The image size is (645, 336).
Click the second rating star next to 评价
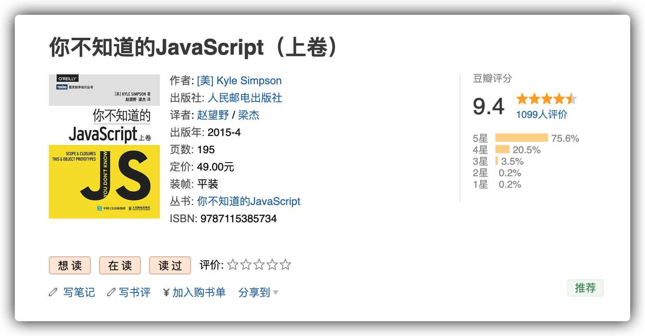pyautogui.click(x=246, y=265)
